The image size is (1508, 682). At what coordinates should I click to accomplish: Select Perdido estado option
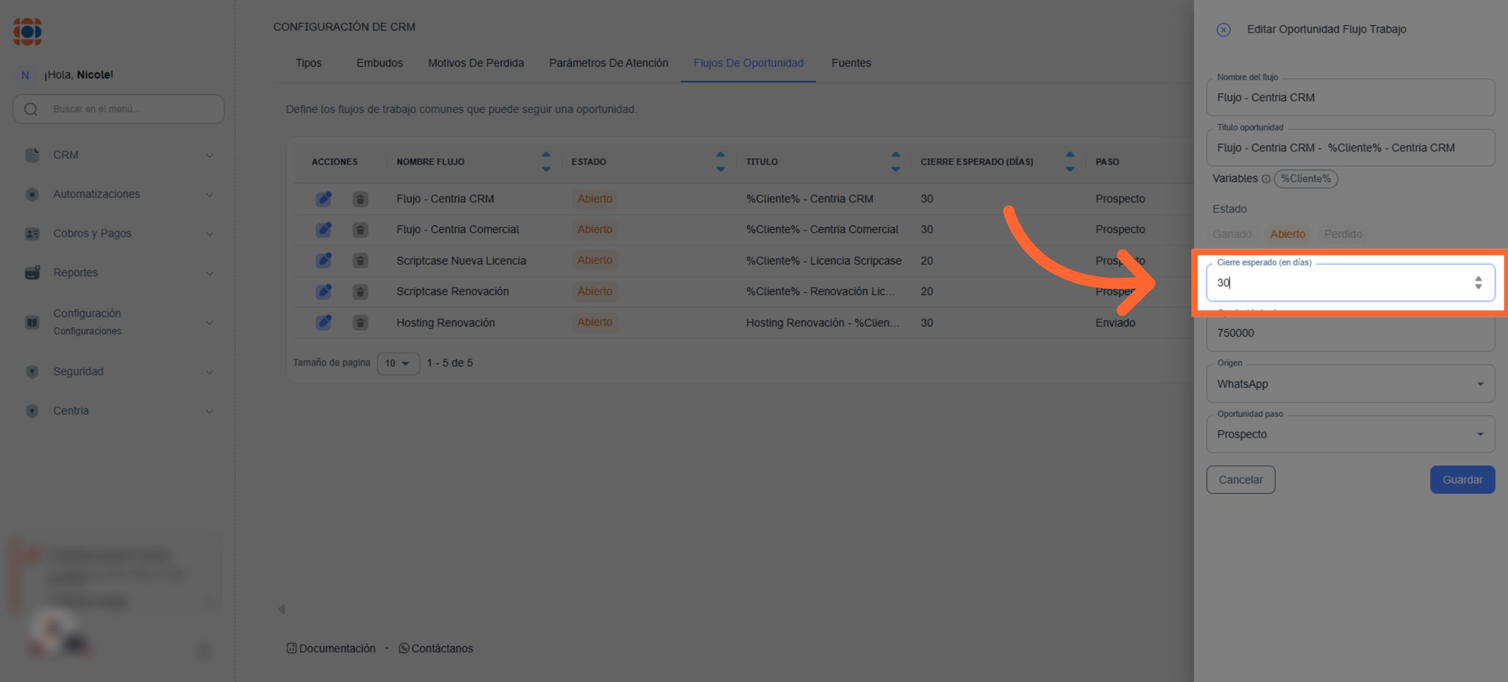1343,234
